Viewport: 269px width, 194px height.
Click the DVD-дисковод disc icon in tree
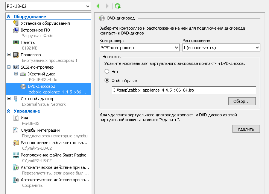(x=23, y=87)
